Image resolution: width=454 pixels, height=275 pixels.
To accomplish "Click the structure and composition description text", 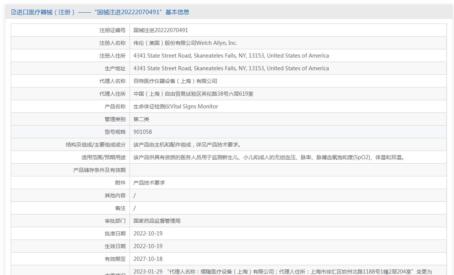I will [187, 145].
